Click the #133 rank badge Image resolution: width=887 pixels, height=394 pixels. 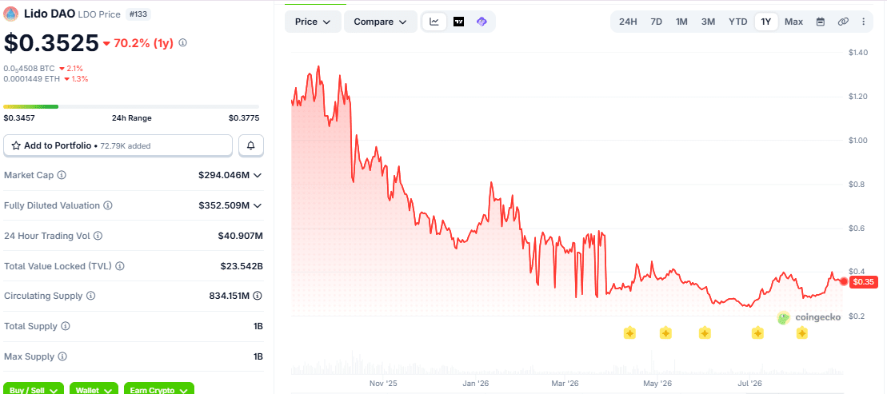pos(138,14)
